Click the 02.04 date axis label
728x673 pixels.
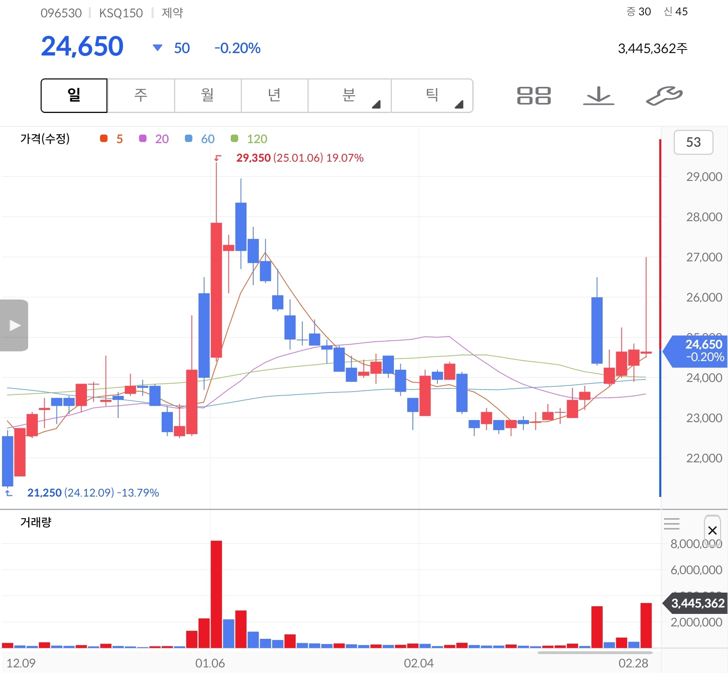(x=419, y=663)
